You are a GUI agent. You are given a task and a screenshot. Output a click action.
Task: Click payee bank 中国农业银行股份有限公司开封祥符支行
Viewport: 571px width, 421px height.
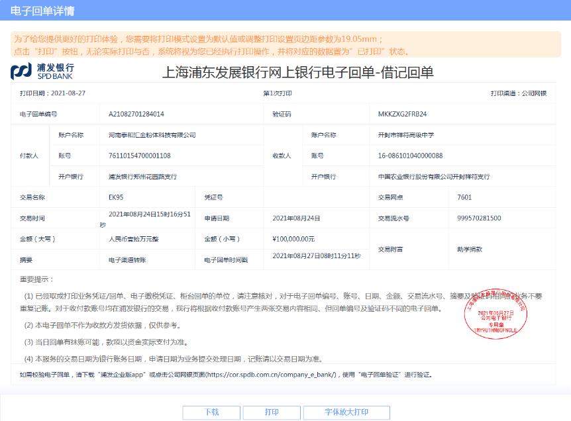434,177
